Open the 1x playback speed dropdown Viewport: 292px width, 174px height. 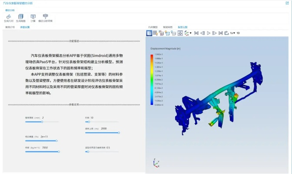[232, 33]
